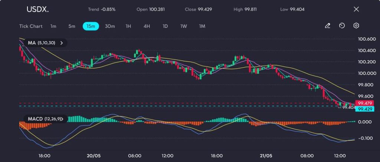This screenshot has width=380, height=162.
Task: Select the 1W weekly timeframe
Action: coord(184,26)
